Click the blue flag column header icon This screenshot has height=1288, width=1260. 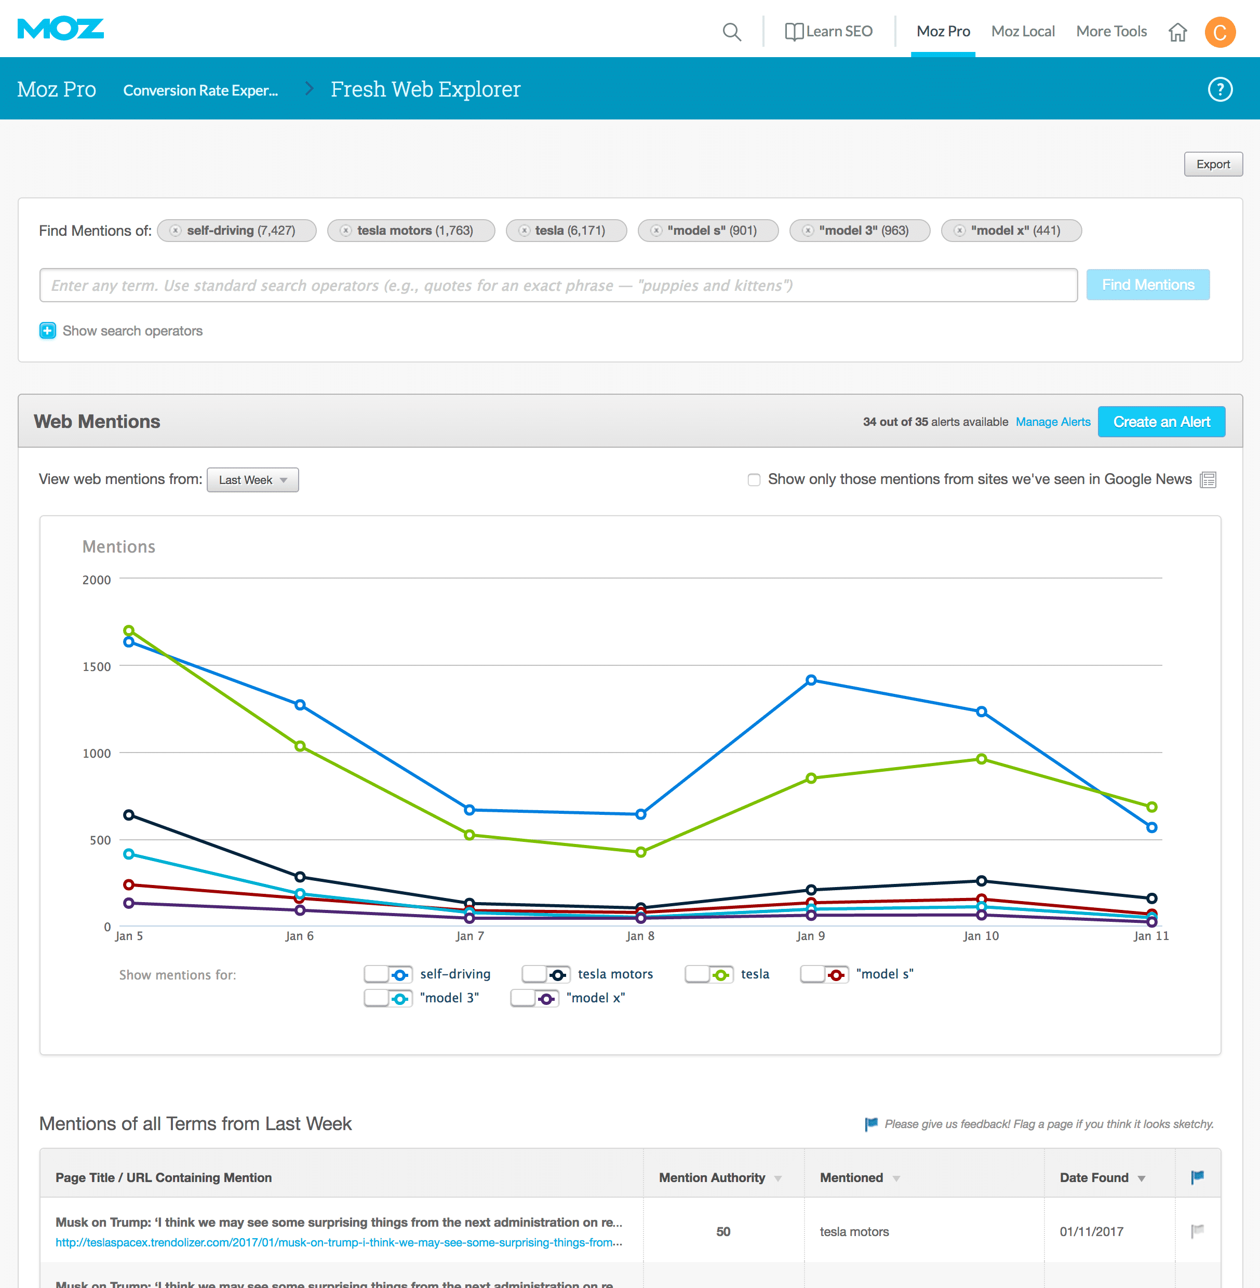tap(1197, 1177)
